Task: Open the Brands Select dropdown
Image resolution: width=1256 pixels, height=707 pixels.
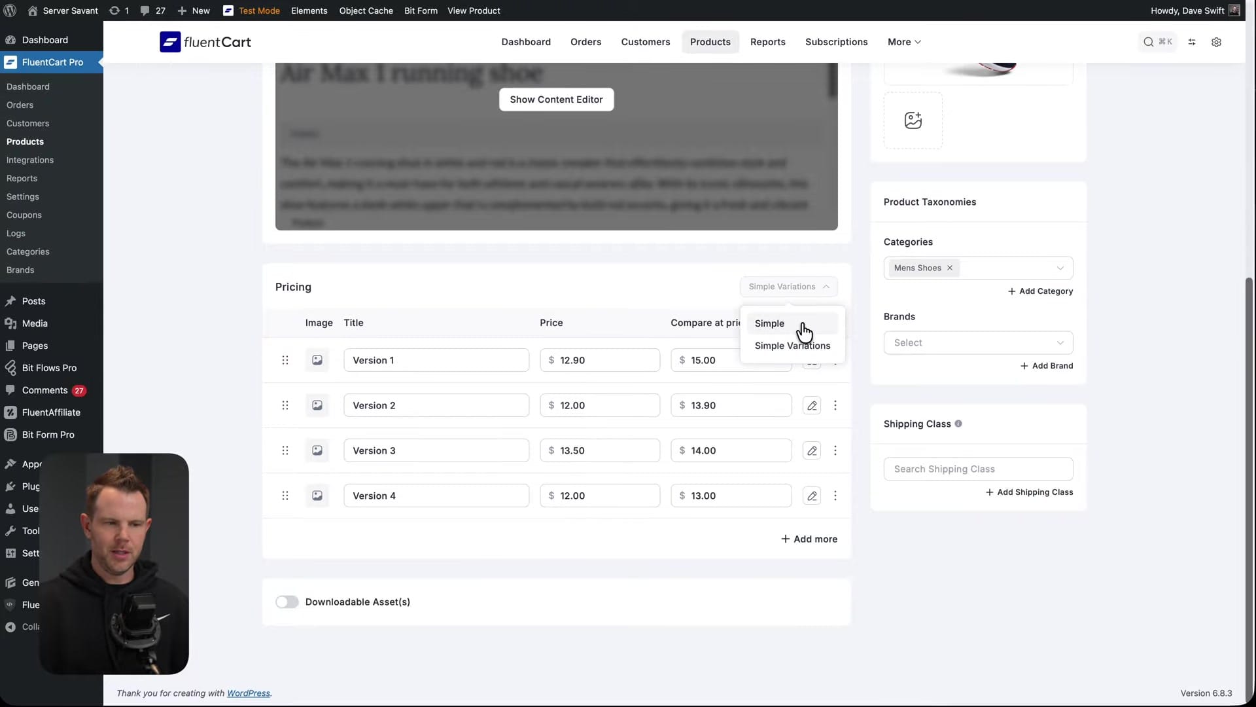Action: click(x=978, y=342)
